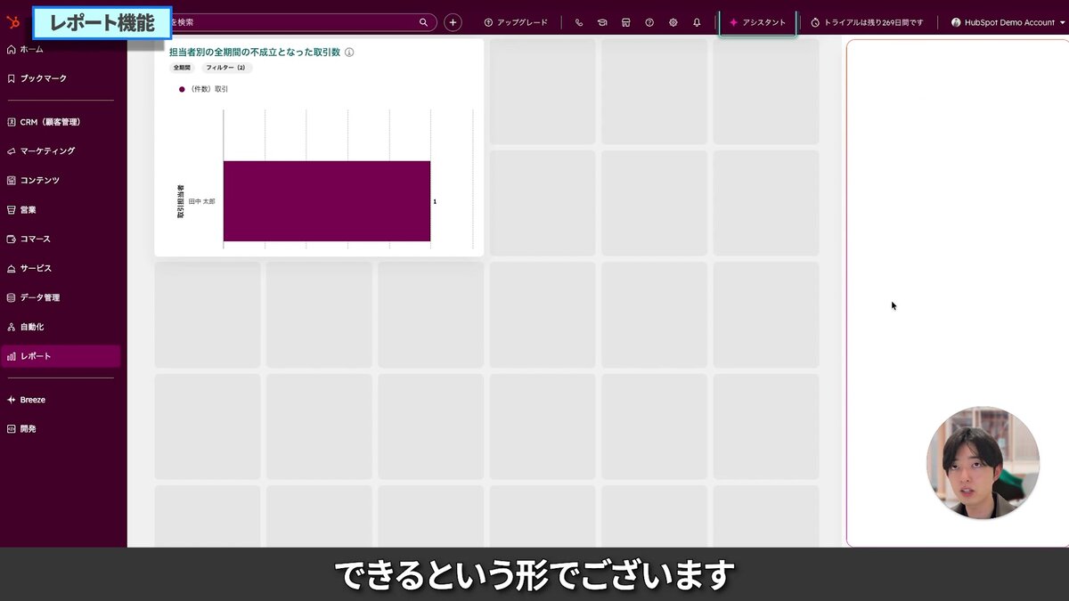Open the notifications bell icon
This screenshot has width=1069, height=601.
[696, 22]
